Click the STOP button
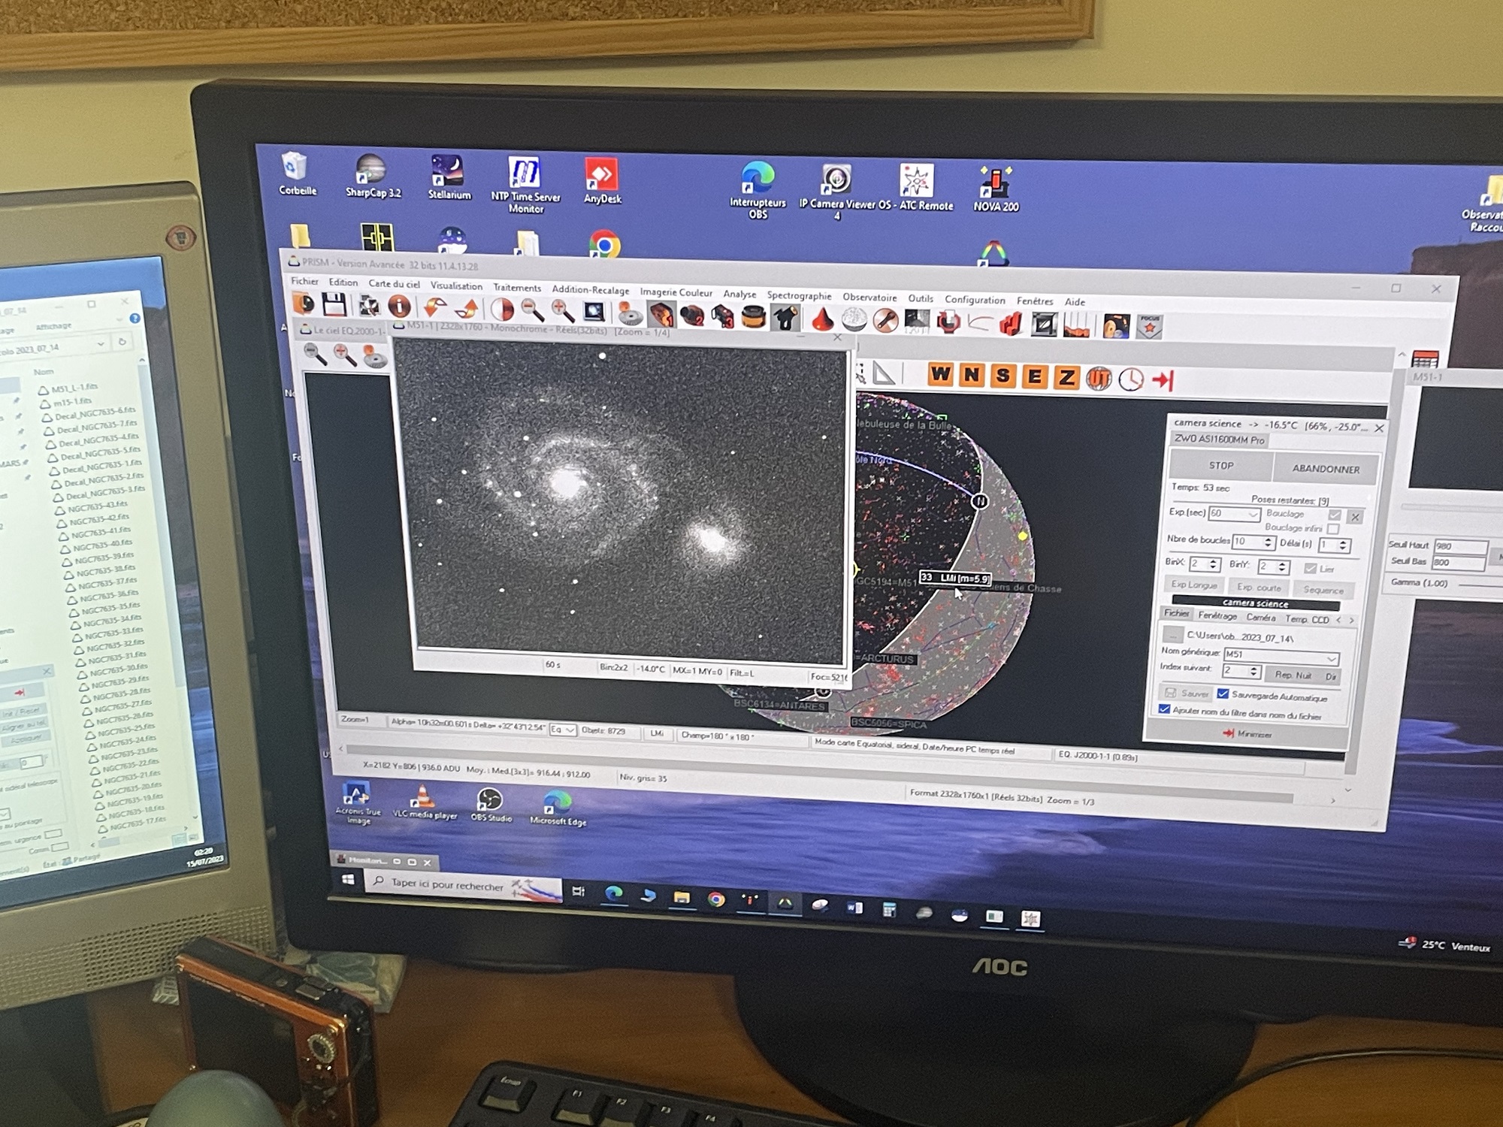Viewport: 1503px width, 1127px height. click(1221, 465)
